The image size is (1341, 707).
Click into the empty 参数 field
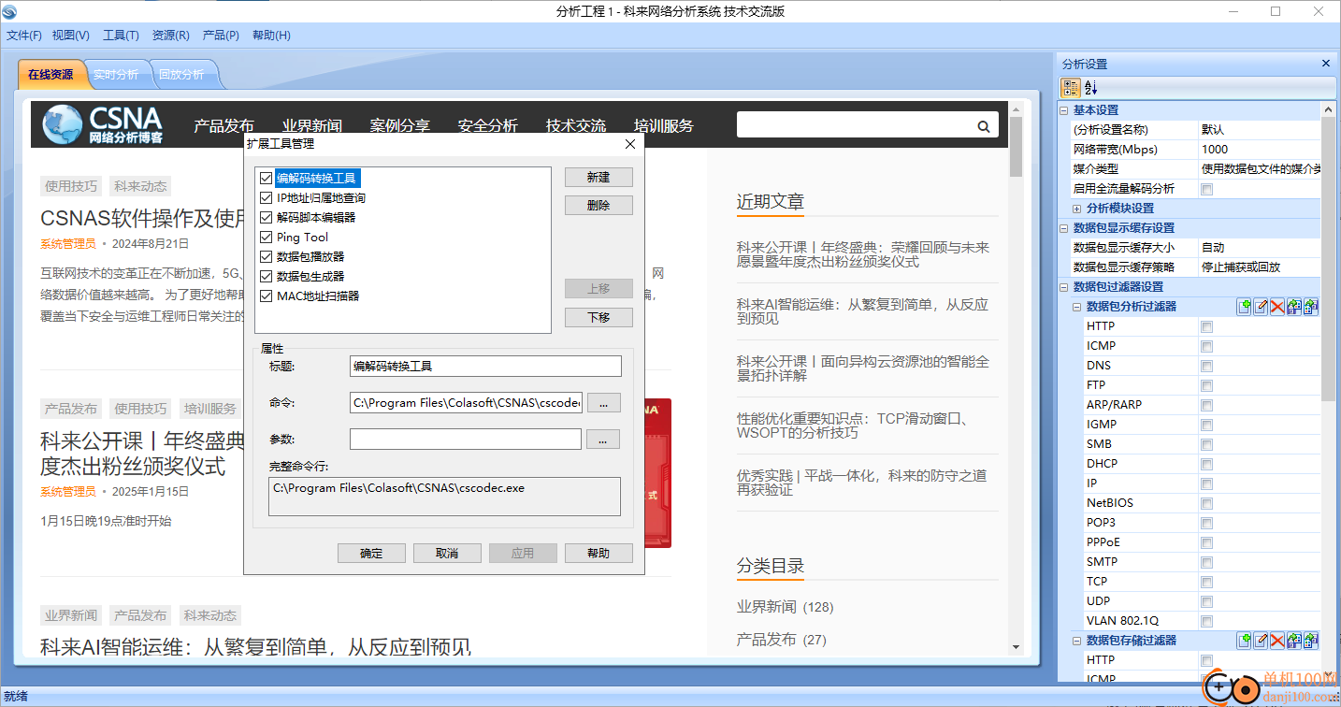(466, 439)
